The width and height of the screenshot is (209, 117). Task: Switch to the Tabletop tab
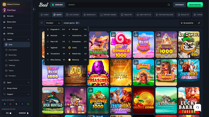[126, 15]
